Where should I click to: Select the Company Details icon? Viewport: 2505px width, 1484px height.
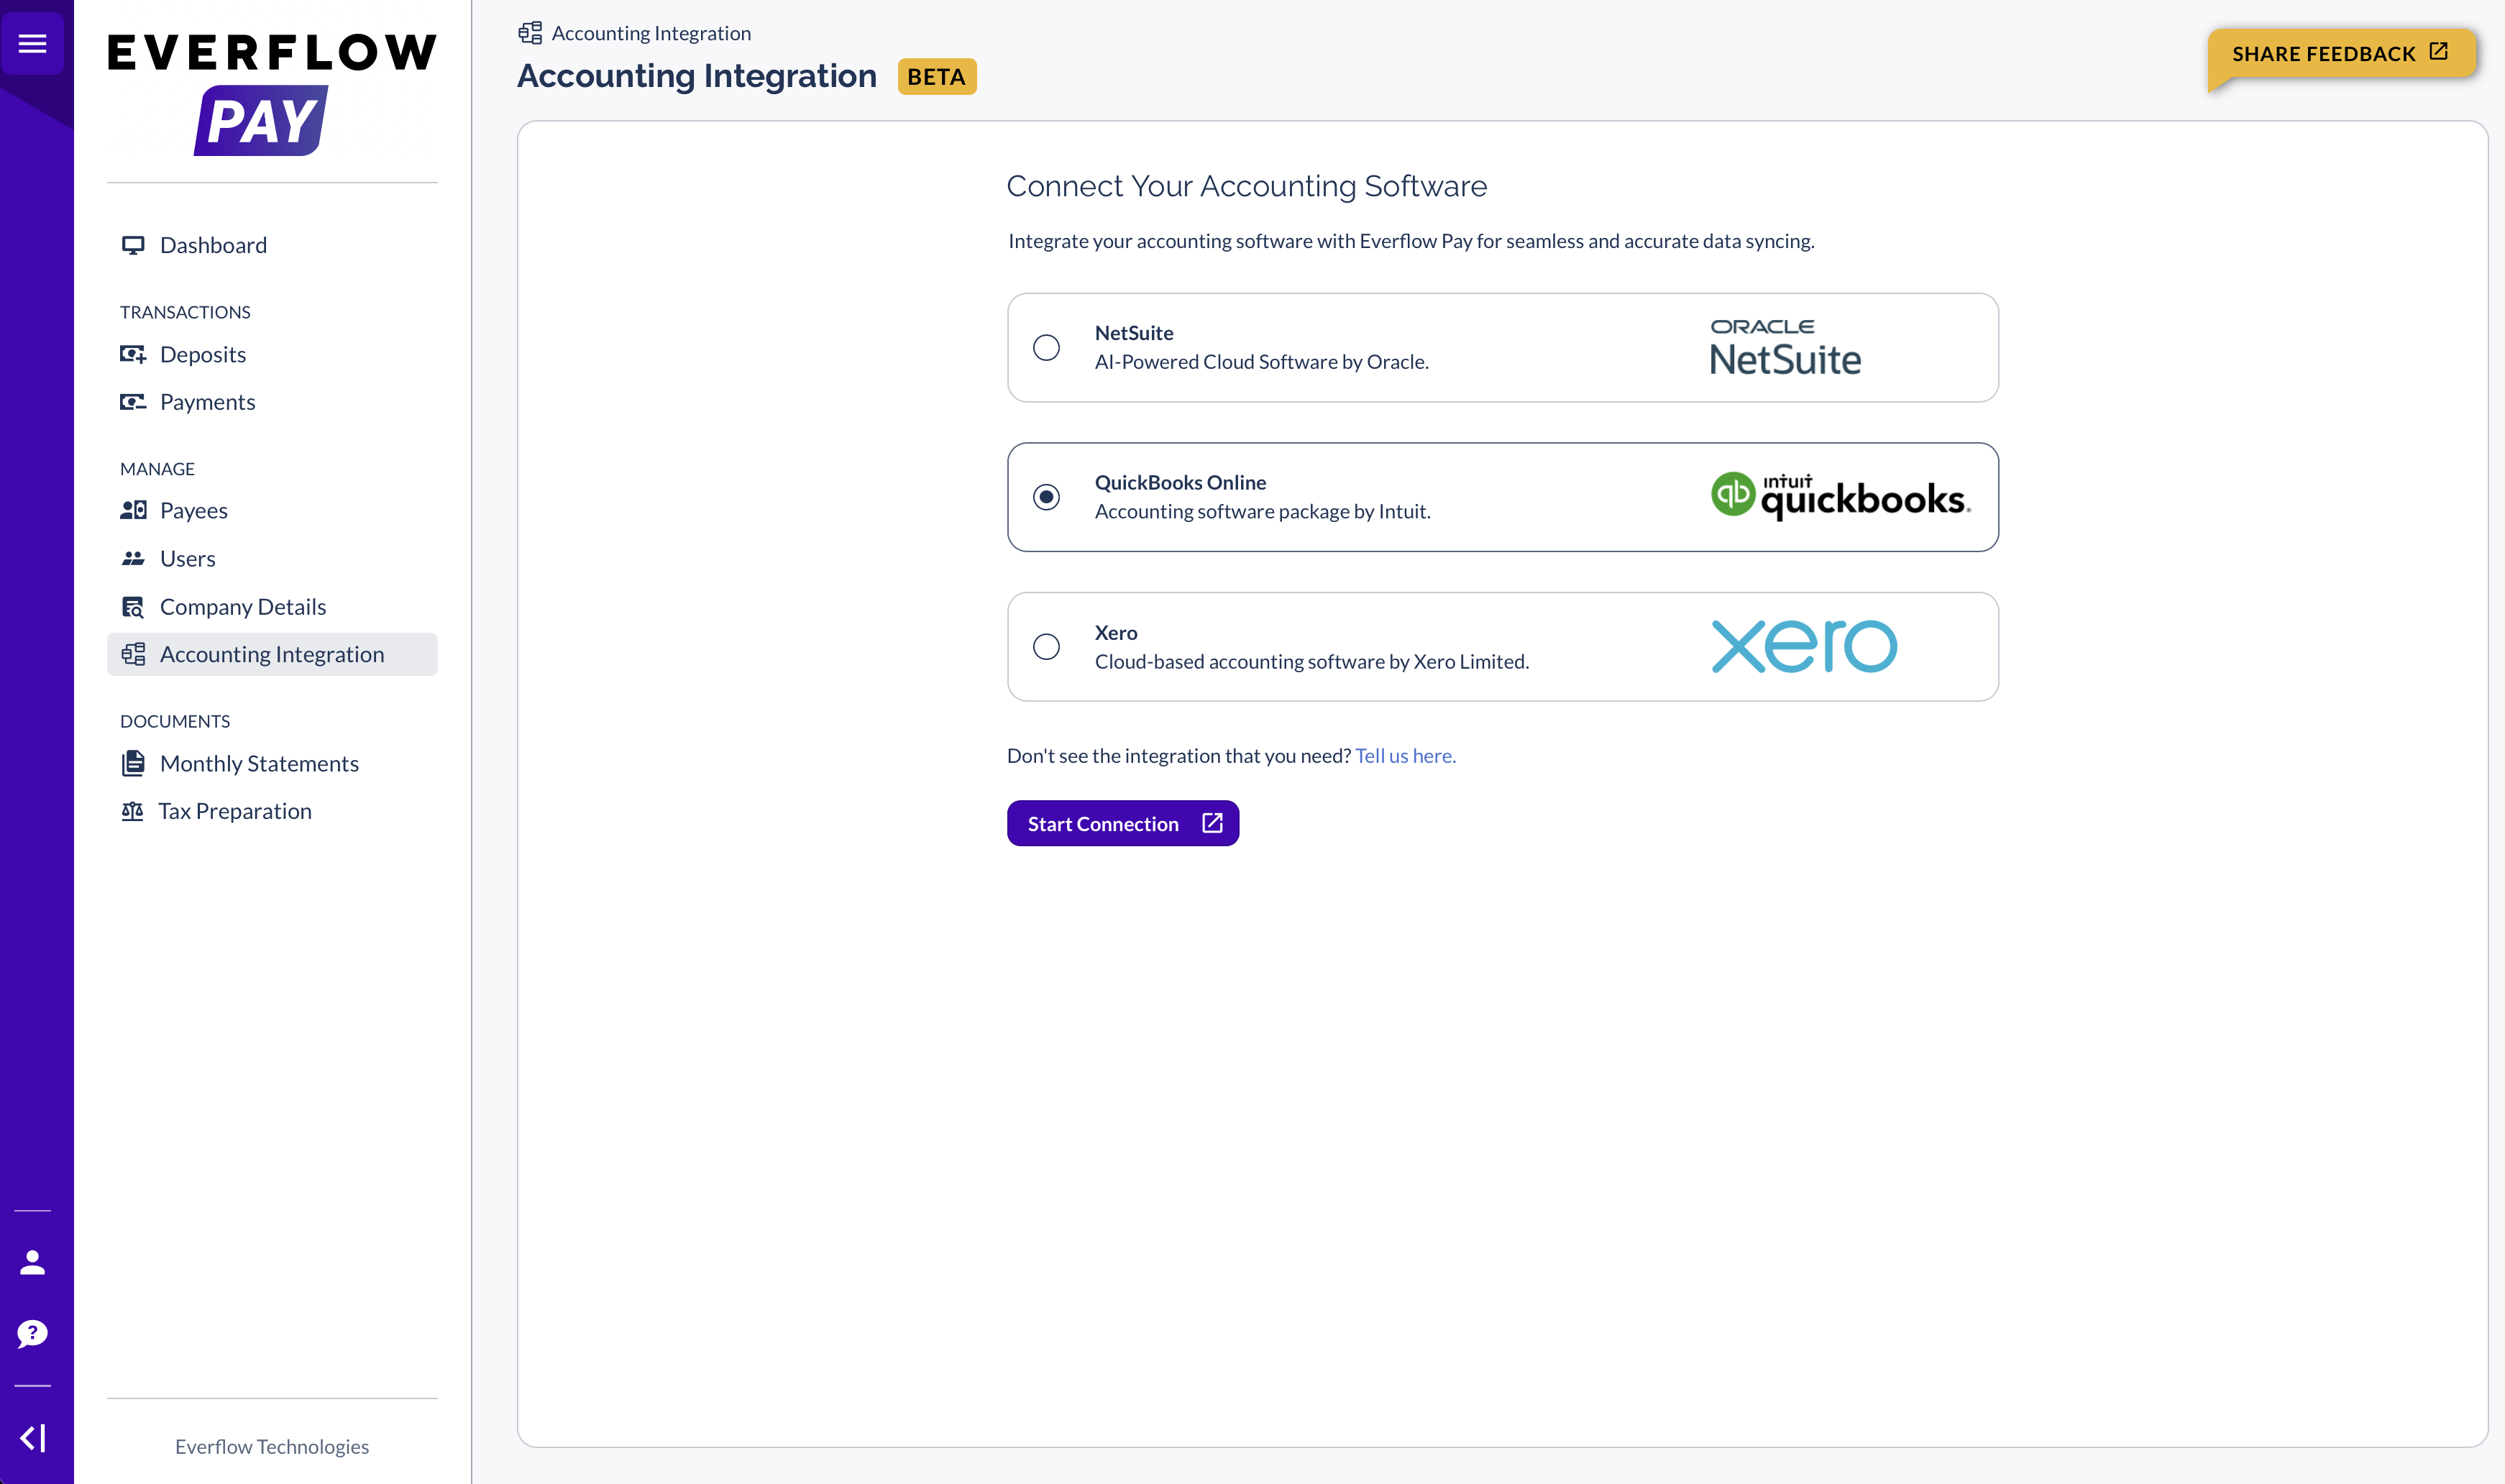134,606
